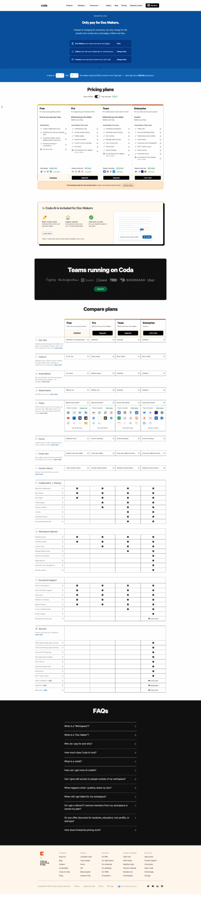
Task: Click the info icon for SAML-based Single Sign-on row
Action: (x=63, y=643)
